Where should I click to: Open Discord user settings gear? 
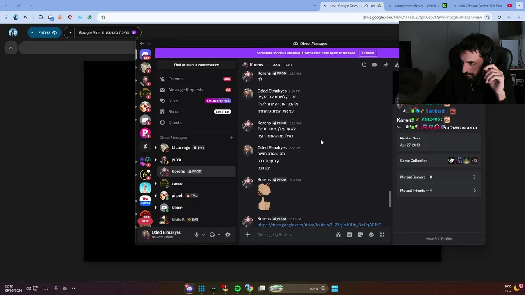click(228, 235)
